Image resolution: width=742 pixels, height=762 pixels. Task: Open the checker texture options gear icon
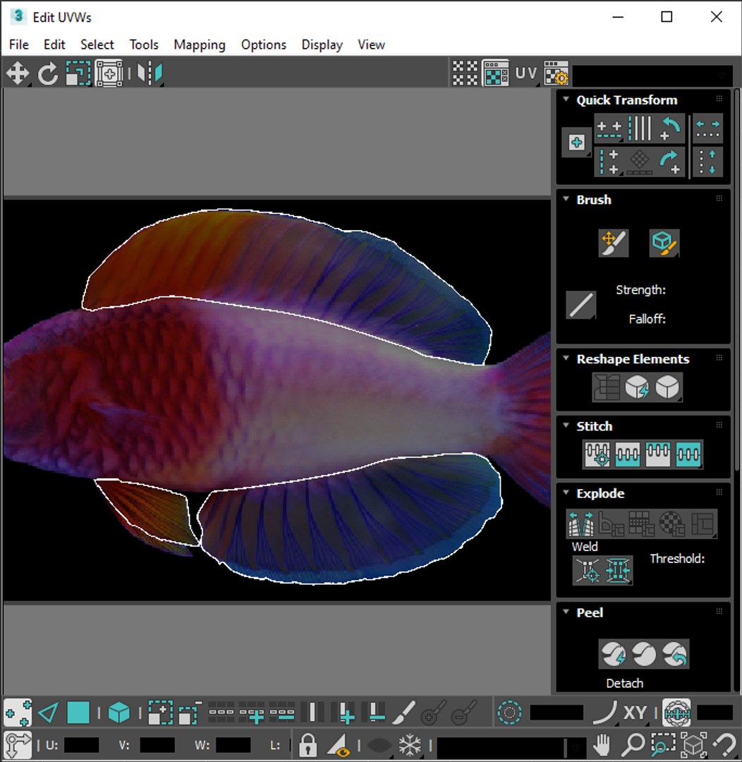tap(556, 74)
